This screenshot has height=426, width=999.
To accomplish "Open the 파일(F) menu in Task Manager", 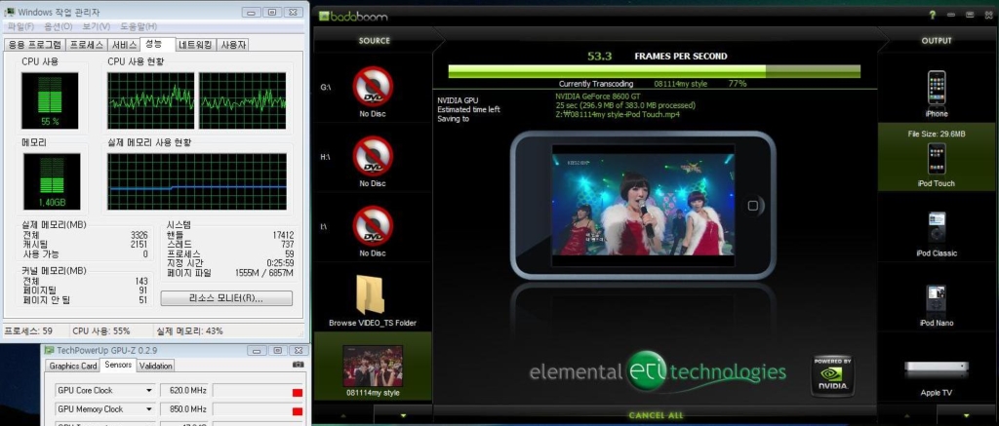I will [20, 26].
